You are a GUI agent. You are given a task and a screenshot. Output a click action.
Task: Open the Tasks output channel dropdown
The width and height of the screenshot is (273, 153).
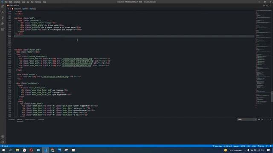click(247, 119)
